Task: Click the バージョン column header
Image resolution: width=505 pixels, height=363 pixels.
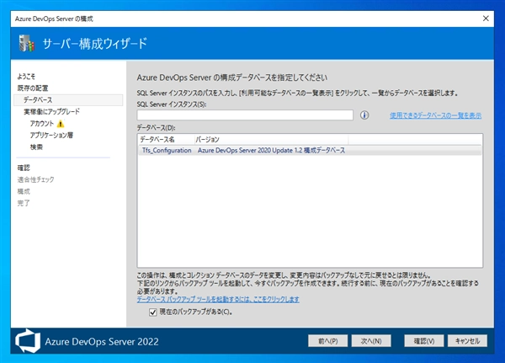Action: pos(271,140)
